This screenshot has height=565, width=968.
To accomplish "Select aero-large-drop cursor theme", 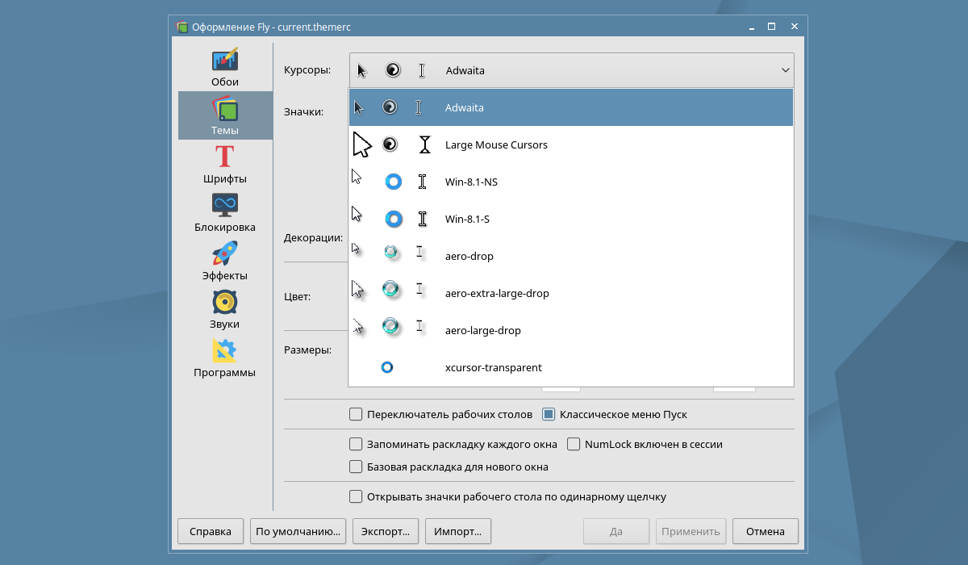I will point(571,330).
